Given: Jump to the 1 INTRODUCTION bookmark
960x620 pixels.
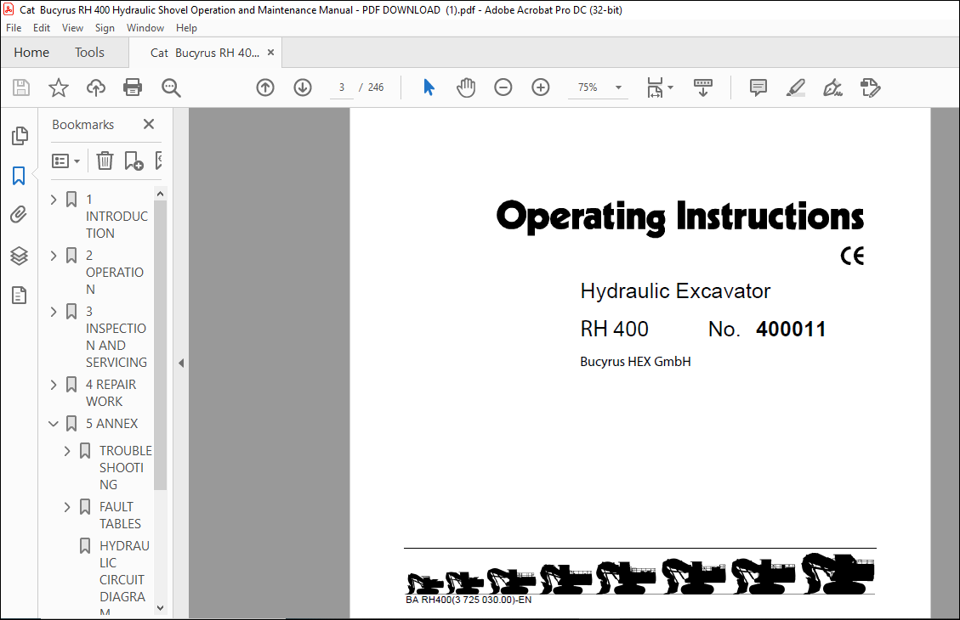Looking at the screenshot, I should click(116, 217).
